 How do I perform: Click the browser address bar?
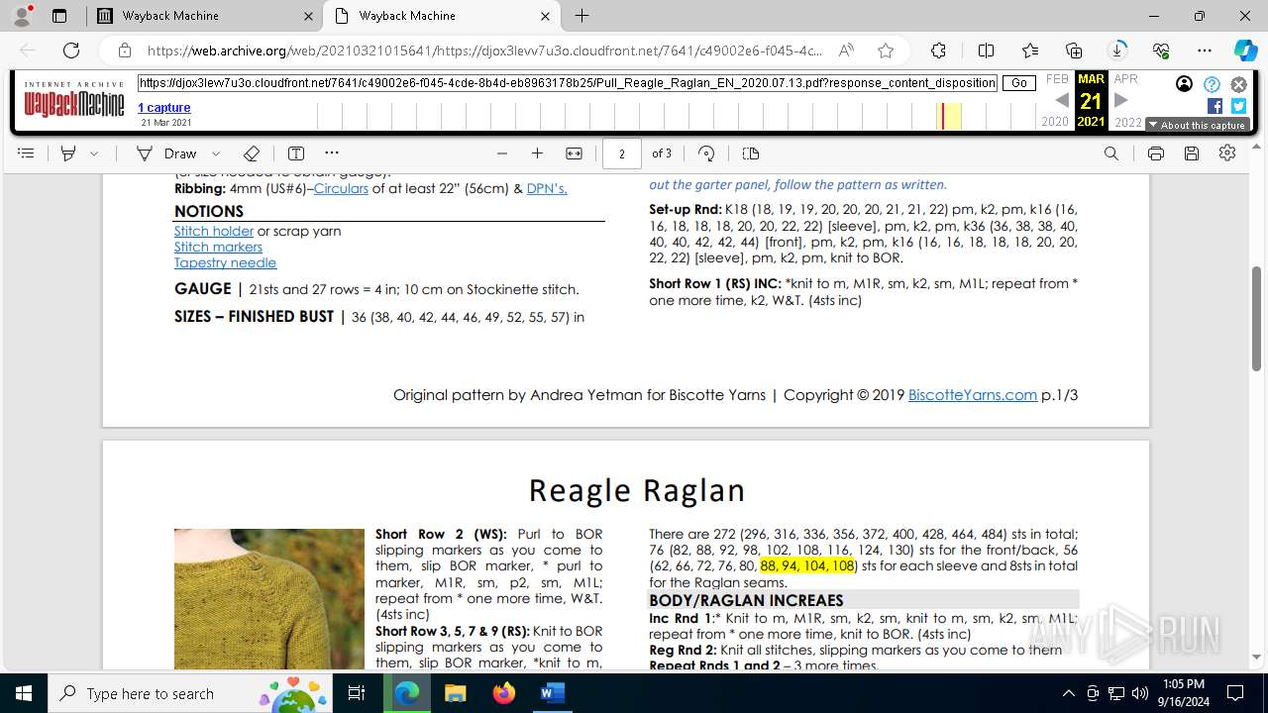point(485,51)
